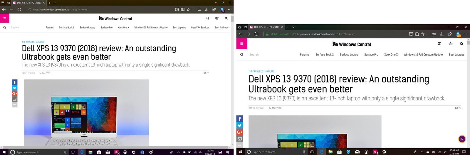Viewport: 470px width, 155px height.
Task: Open Start menu on left taskbar
Action: tap(4, 152)
